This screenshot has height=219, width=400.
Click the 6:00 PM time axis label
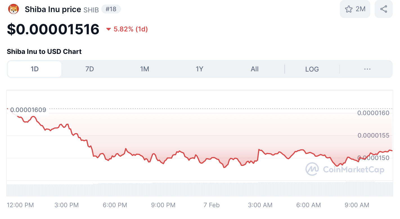[115, 205]
